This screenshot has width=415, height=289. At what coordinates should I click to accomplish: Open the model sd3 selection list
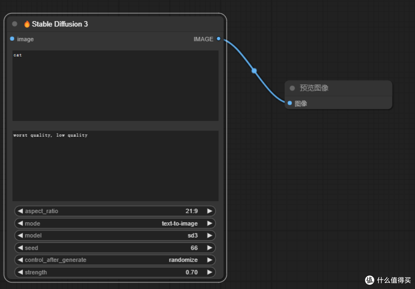(x=115, y=236)
